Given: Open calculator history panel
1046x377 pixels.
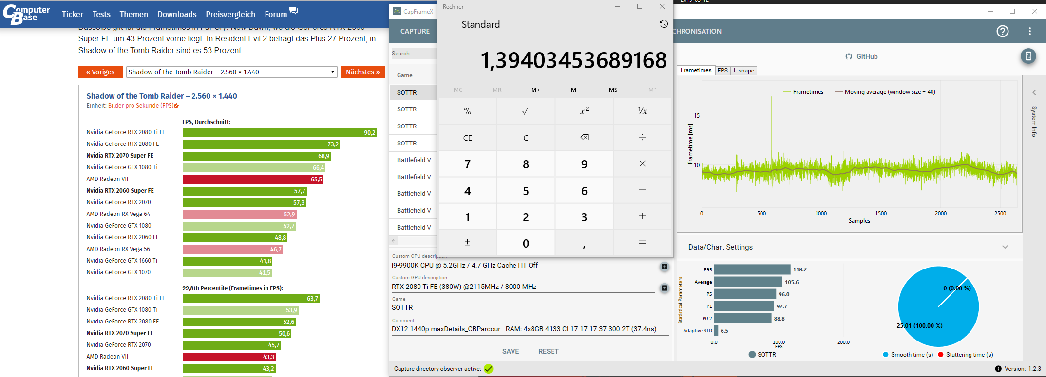Looking at the screenshot, I should click(x=664, y=24).
